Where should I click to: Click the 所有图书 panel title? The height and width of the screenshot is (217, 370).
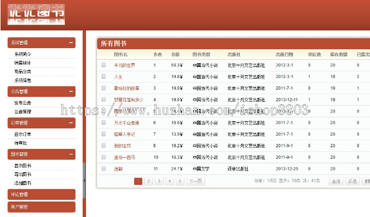114,44
